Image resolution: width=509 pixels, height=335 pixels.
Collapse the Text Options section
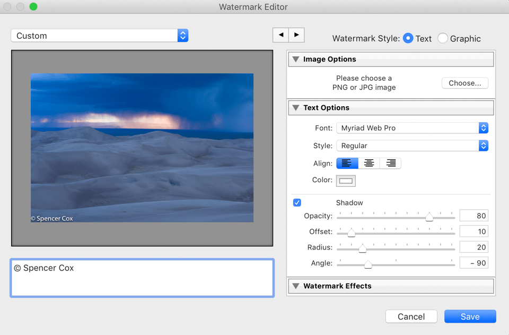(x=296, y=108)
